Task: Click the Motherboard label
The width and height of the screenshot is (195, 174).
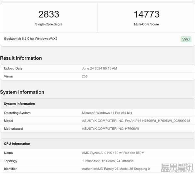Action: coord(13,129)
